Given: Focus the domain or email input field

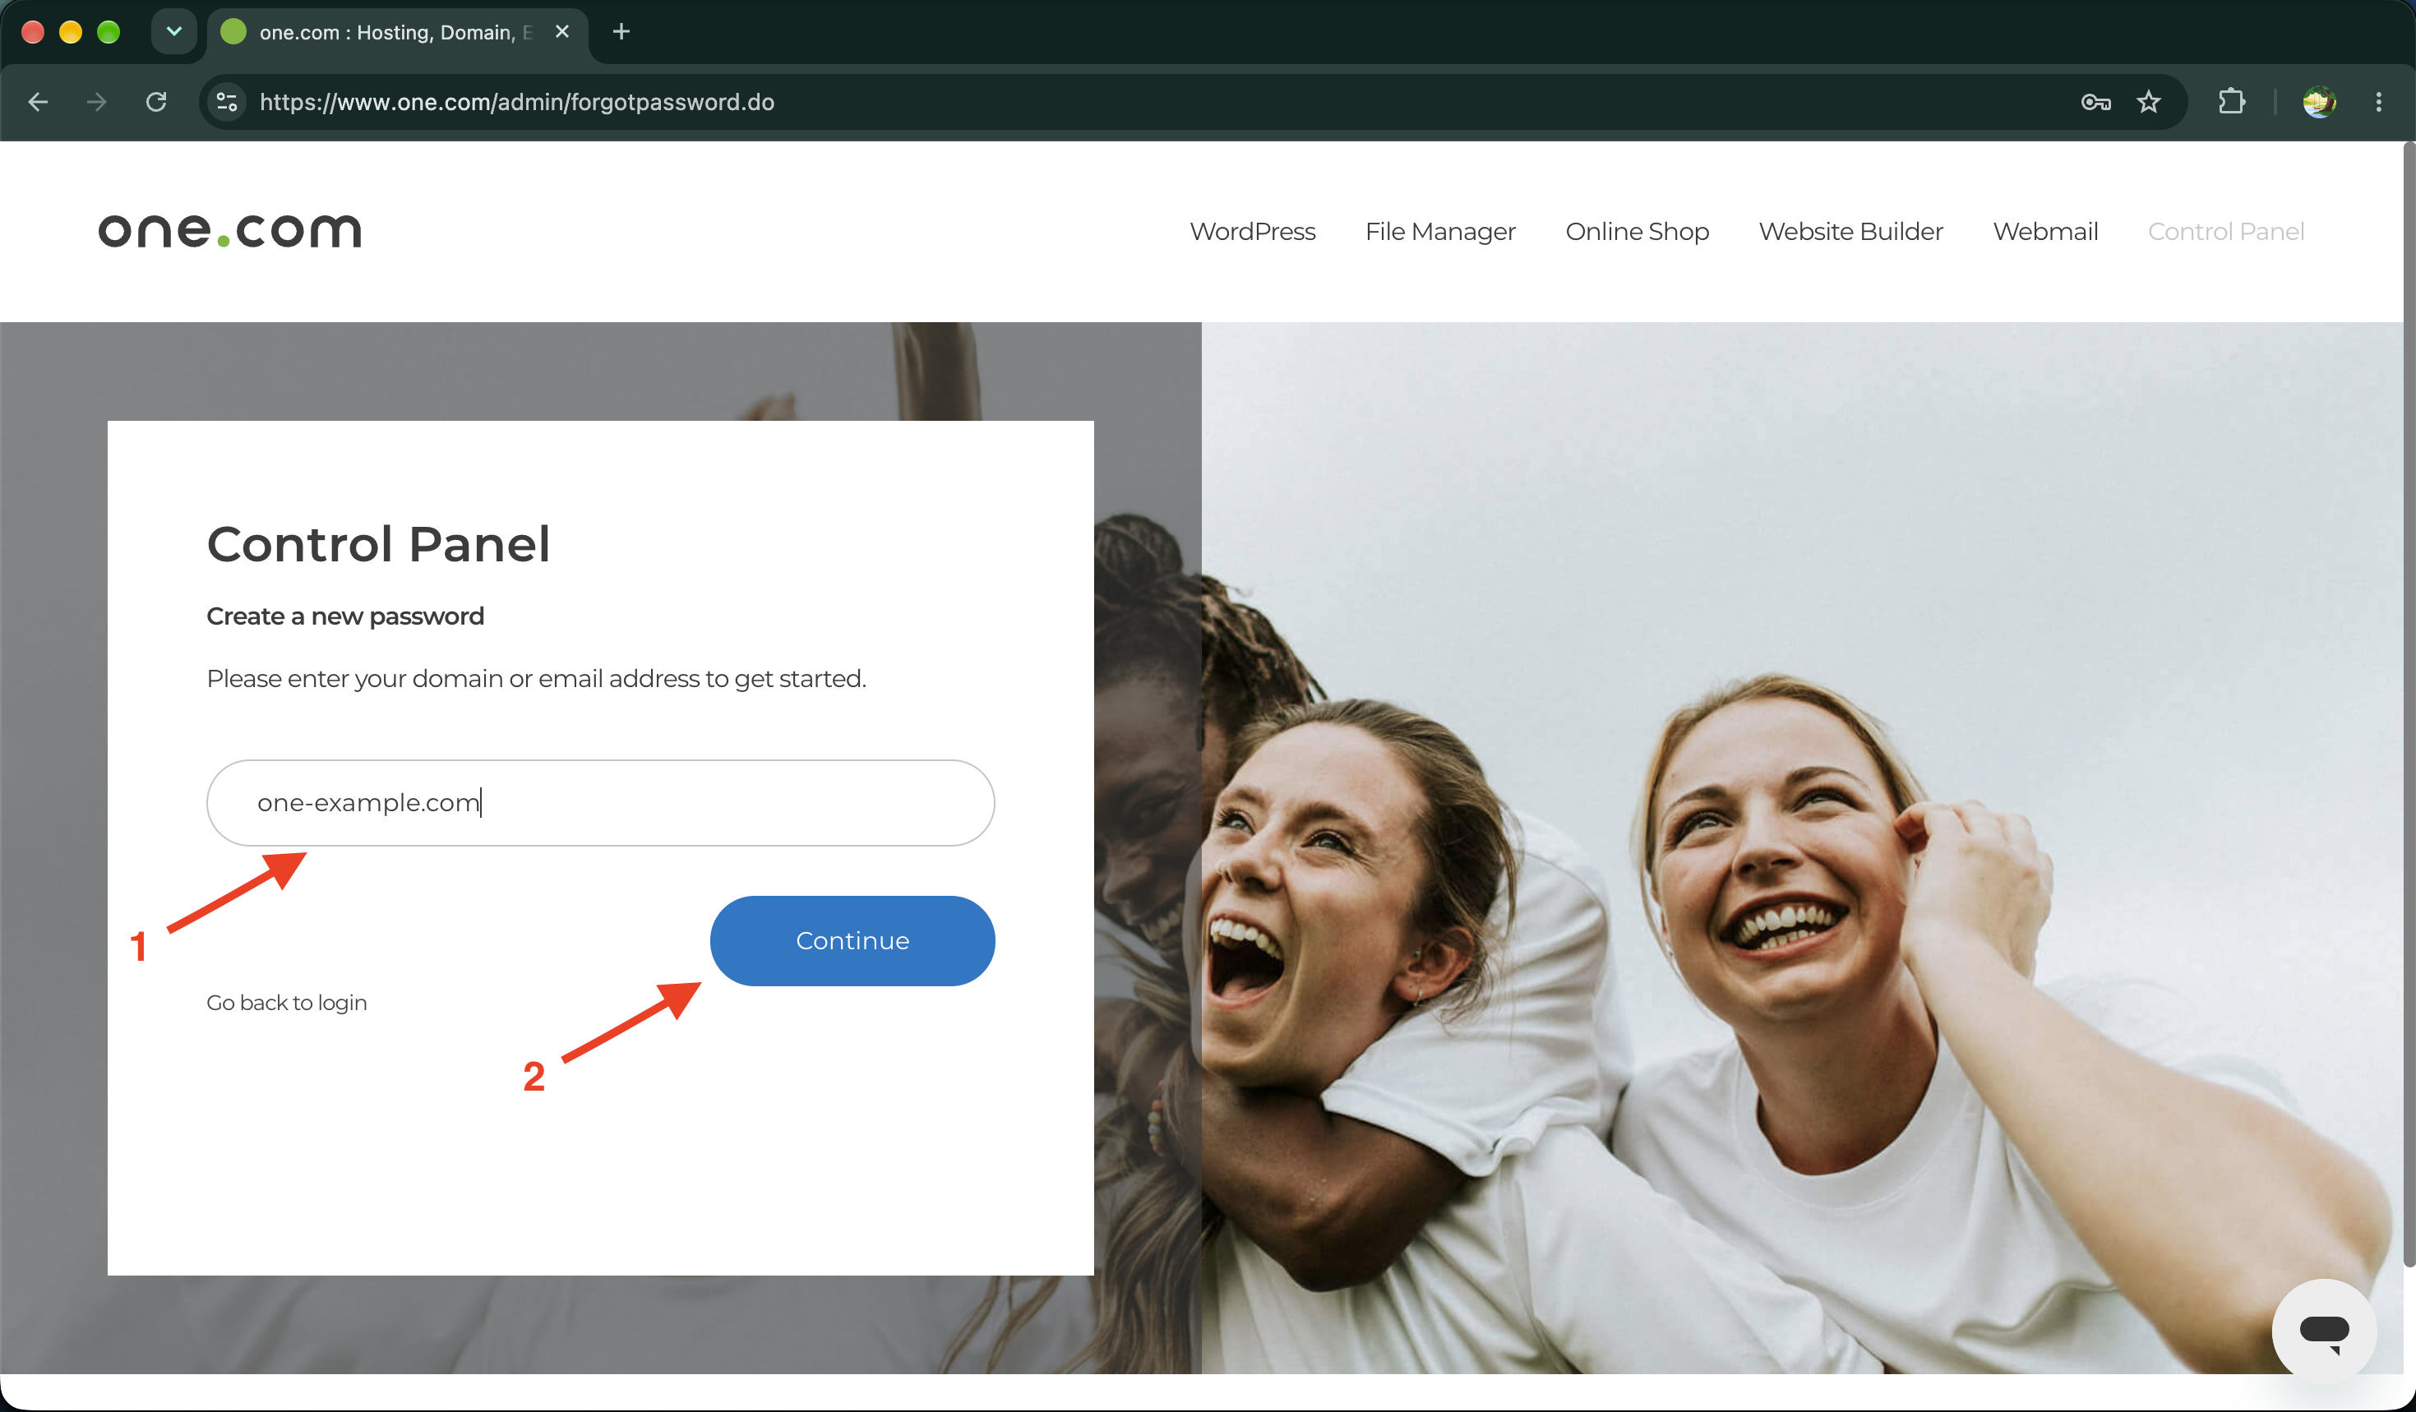Looking at the screenshot, I should pyautogui.click(x=600, y=802).
